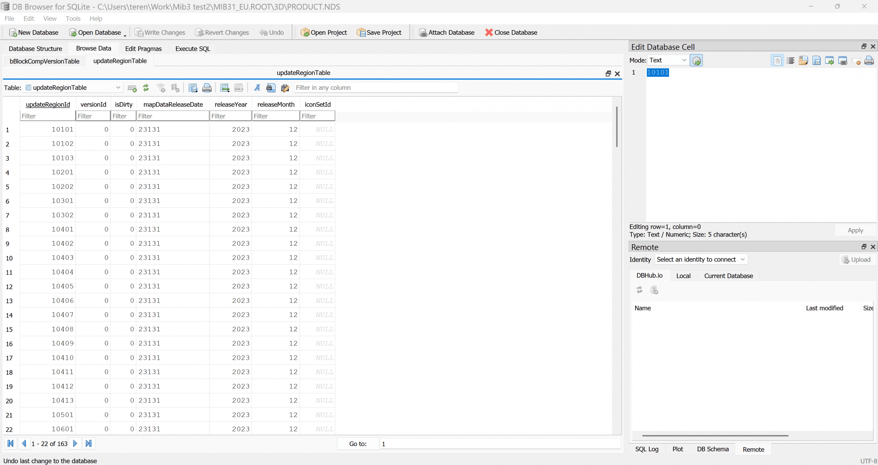
Task: Open the cell editor Mode dropdown
Action: [x=668, y=60]
